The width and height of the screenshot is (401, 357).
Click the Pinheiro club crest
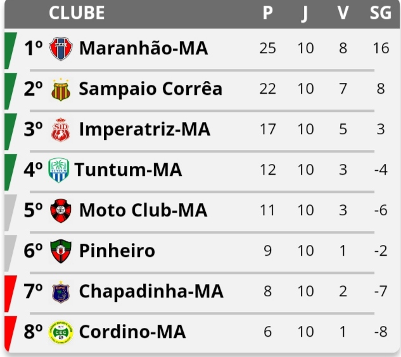pos(61,251)
